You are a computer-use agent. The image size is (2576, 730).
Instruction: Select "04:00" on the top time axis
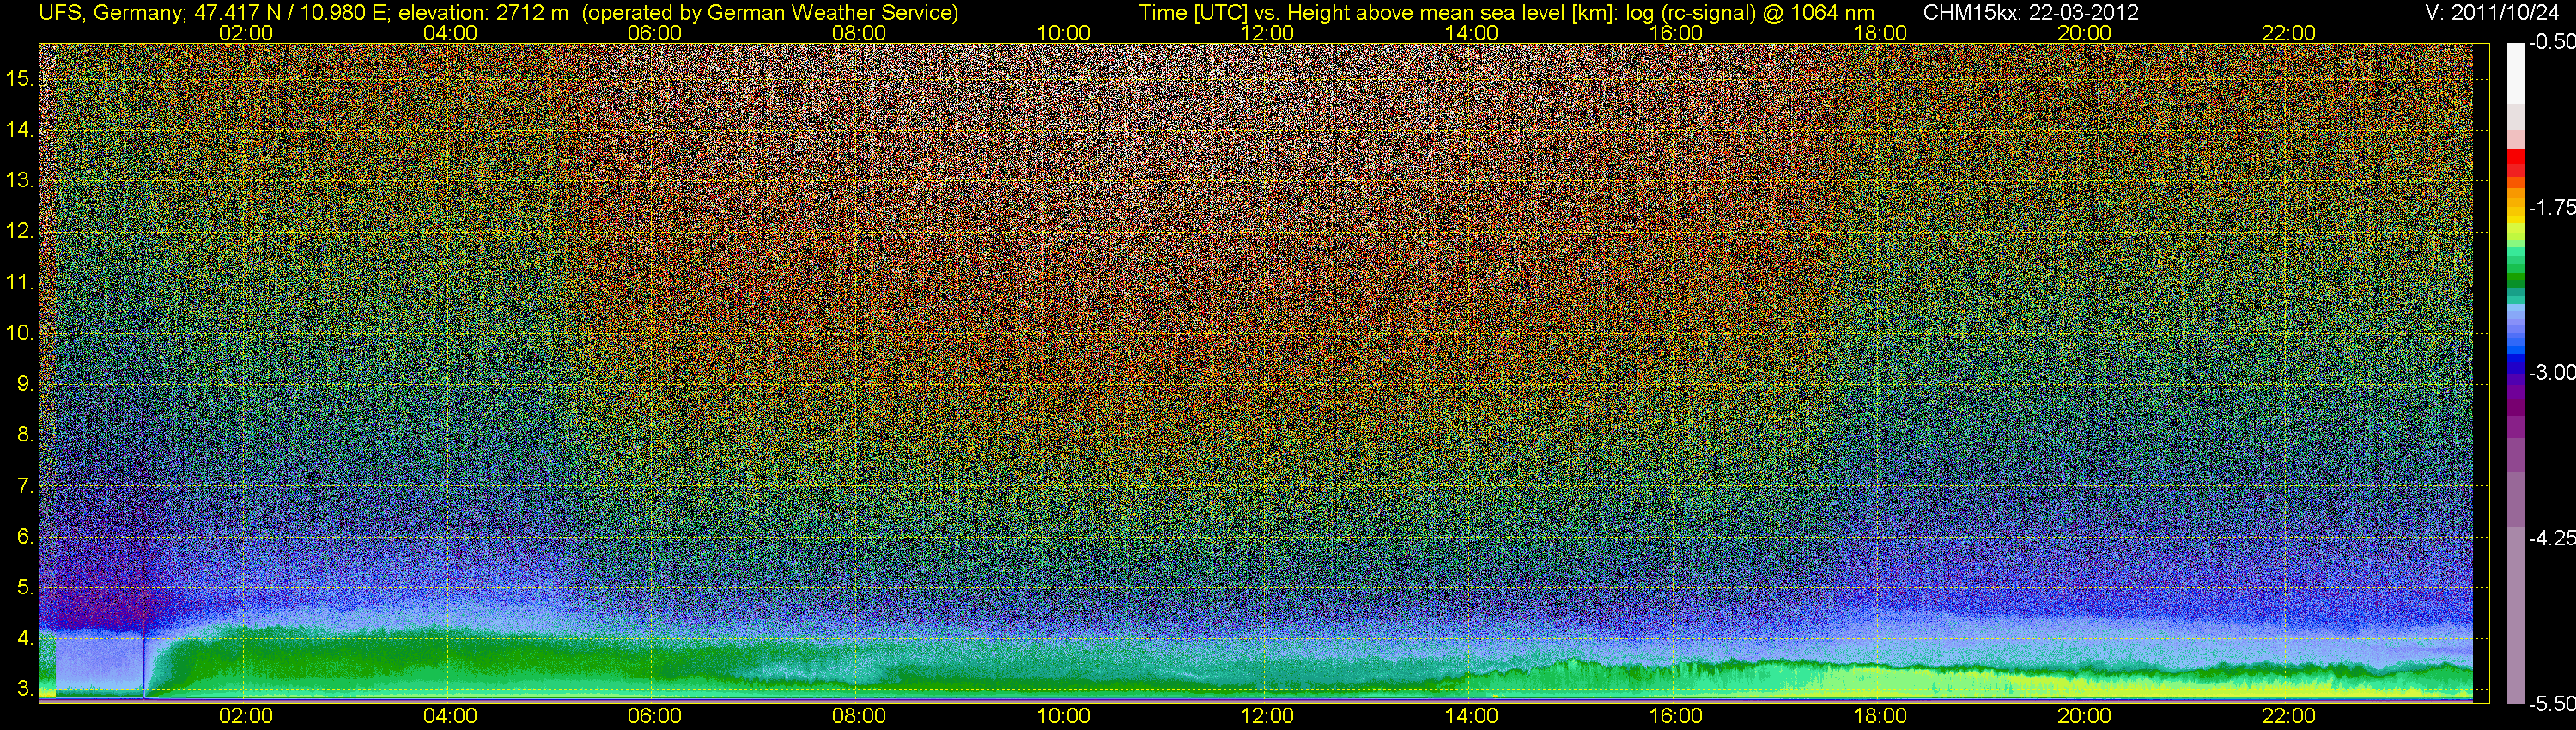pyautogui.click(x=450, y=33)
